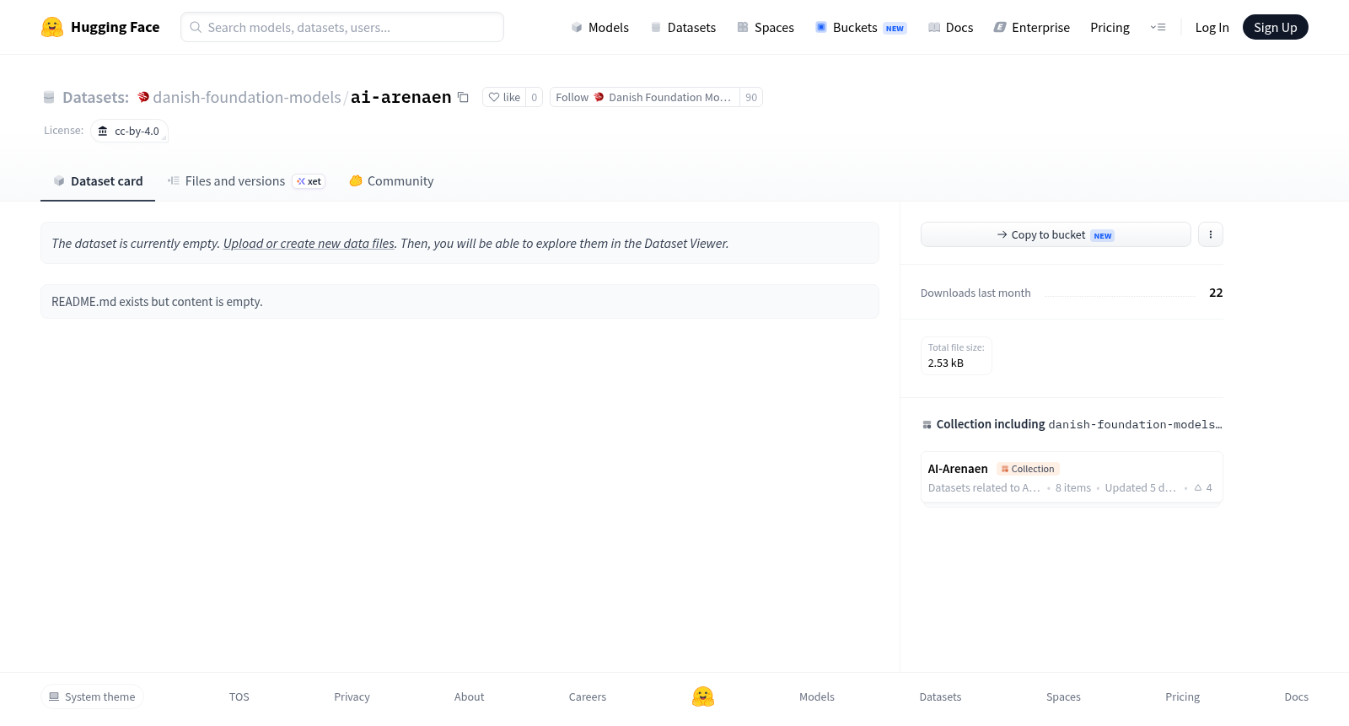1349x726 pixels.
Task: Click the Collection including heading text
Action: click(x=991, y=424)
